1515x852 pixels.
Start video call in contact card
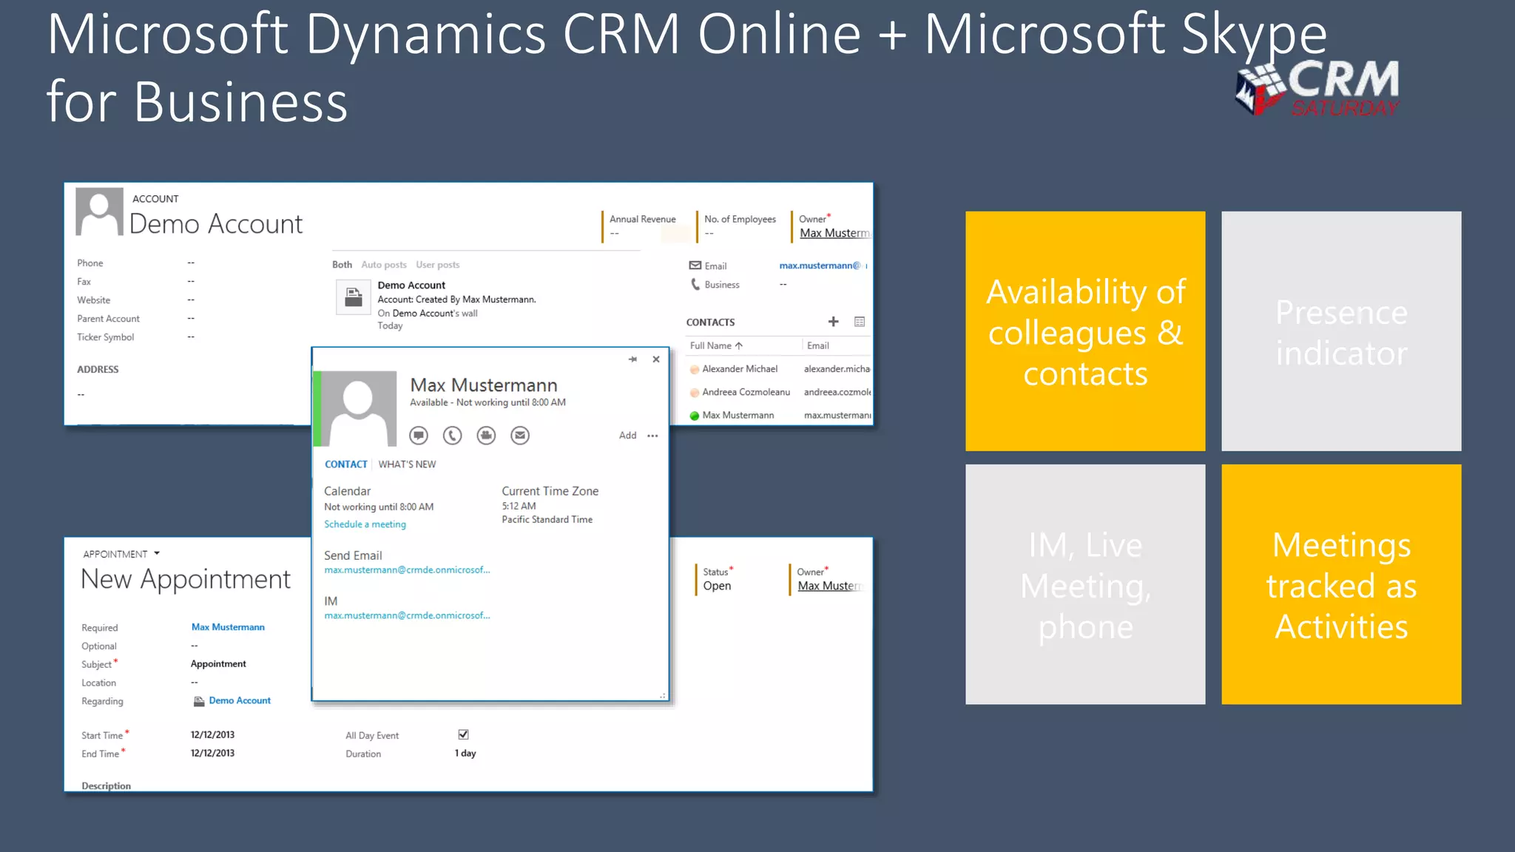click(486, 436)
